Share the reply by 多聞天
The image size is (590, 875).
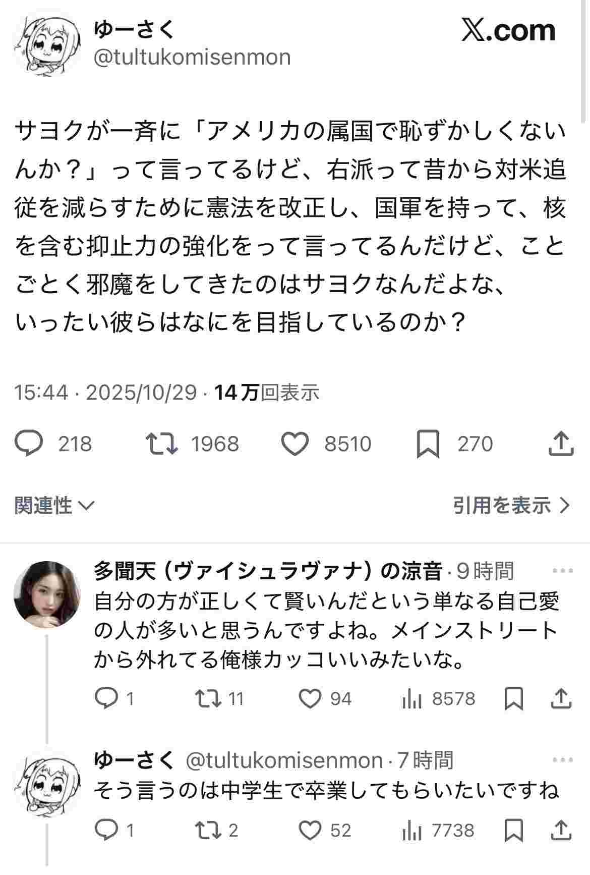[561, 699]
